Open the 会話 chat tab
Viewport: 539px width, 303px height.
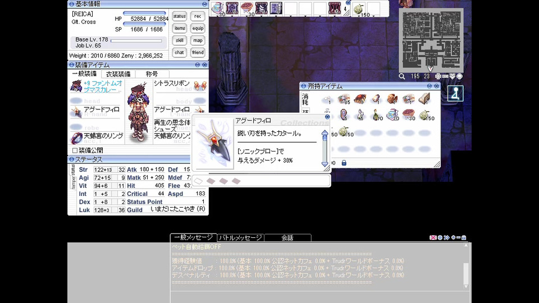click(x=287, y=237)
